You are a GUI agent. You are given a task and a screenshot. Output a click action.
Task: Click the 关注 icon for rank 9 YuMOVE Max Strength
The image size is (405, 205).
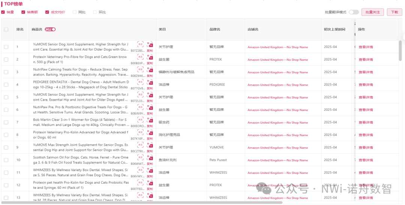pyautogui.click(x=140, y=145)
